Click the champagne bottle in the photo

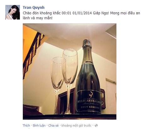tap(89, 77)
